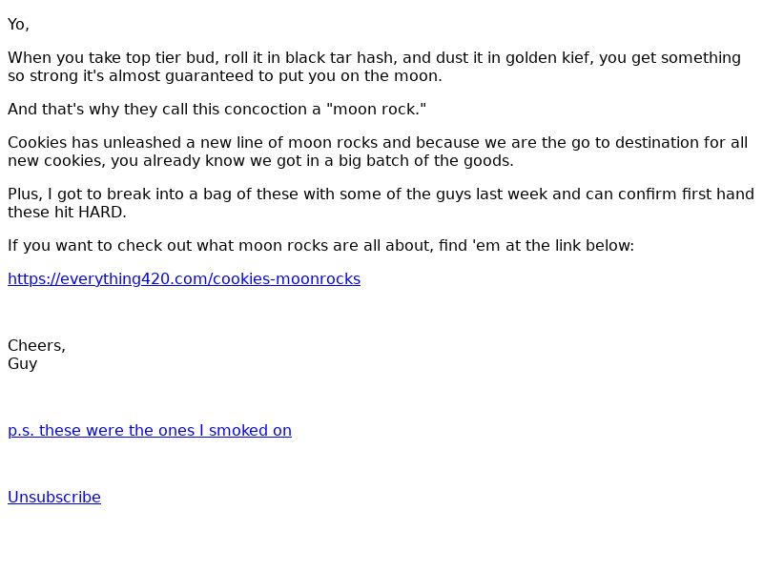Click the line "If you want to check out"
The height and width of the screenshot is (572, 763).
(320, 246)
